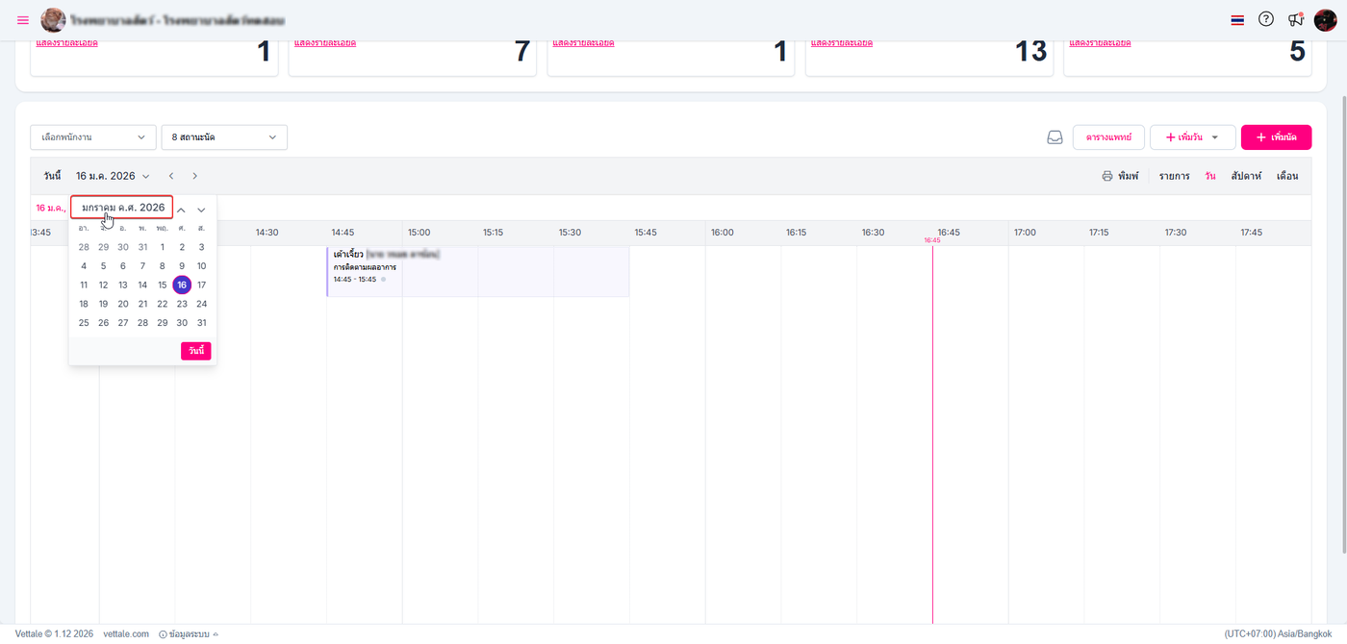
Task: Open help question mark icon
Action: coord(1266,19)
